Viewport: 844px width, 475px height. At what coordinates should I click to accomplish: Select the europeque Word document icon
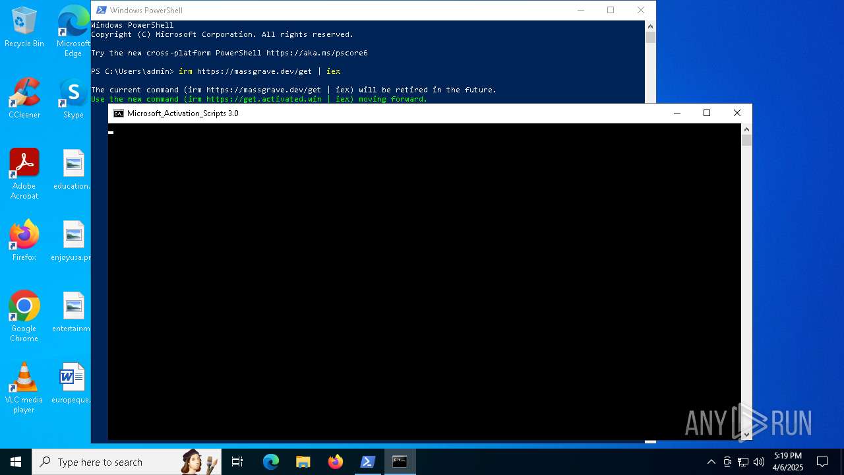(73, 383)
